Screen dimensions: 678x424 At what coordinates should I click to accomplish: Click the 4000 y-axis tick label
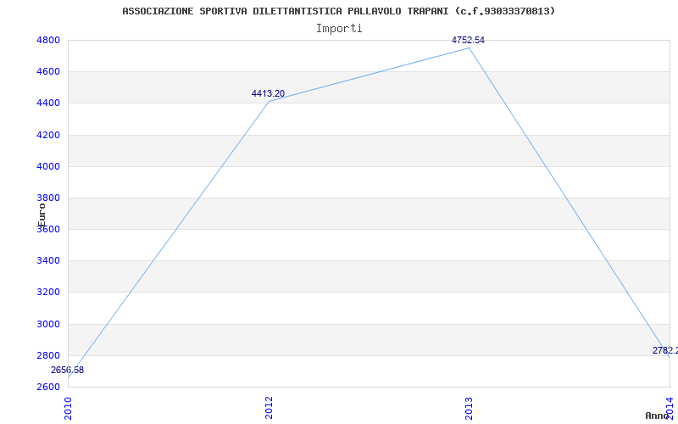point(47,166)
